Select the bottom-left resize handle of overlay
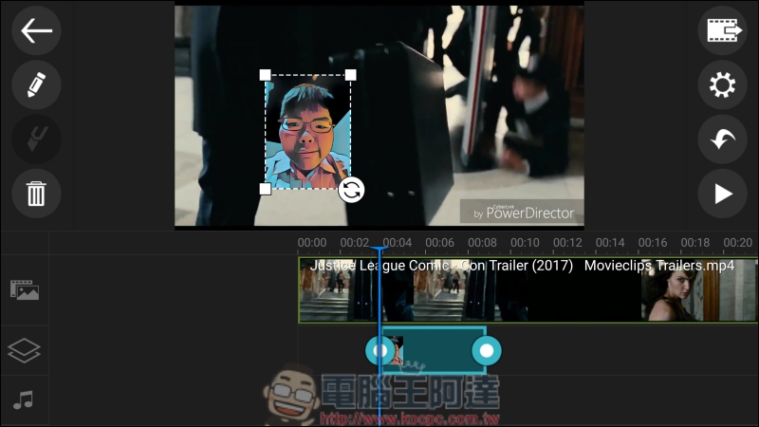Viewport: 759px width, 427px height. [x=266, y=189]
